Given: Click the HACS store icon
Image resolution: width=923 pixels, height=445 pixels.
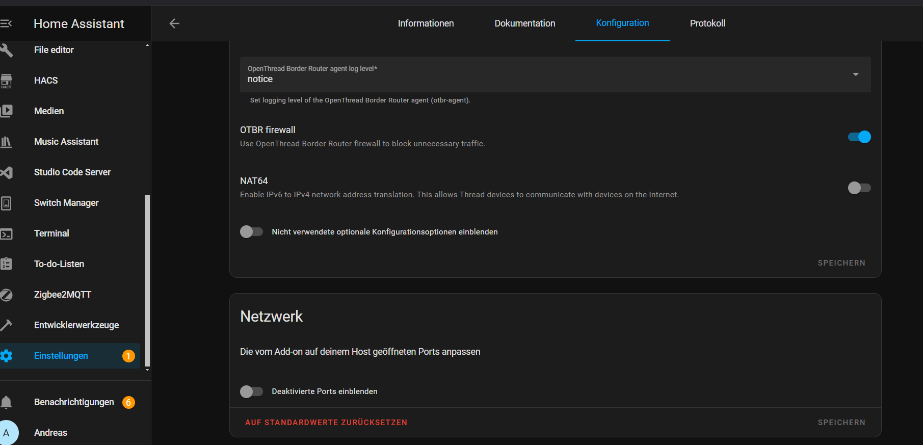Looking at the screenshot, I should coord(6,81).
